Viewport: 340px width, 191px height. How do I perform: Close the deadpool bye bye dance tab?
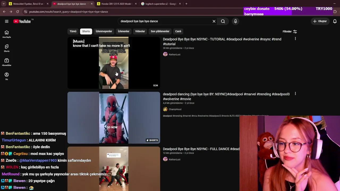(x=92, y=4)
